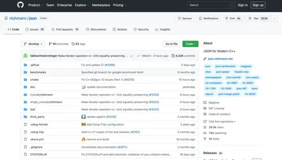This screenshot has height=160, width=282.
Task: Click the .clang-format file icon
Action: (25, 124)
